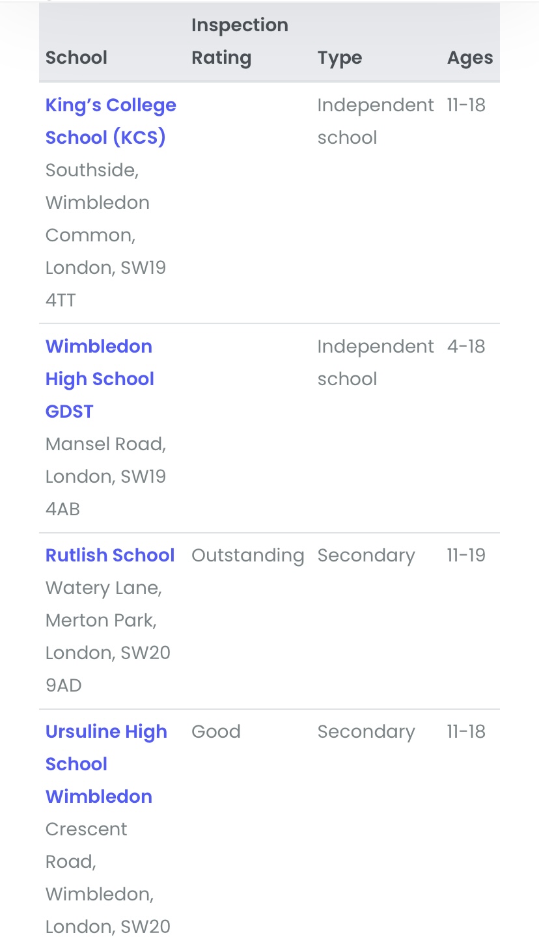Click King's College School's Independent school type
Viewport: 539px width, 944px height.
(x=375, y=121)
